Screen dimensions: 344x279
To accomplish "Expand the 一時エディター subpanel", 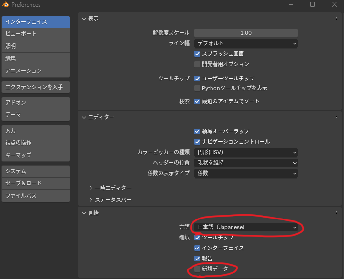I will 91,188.
